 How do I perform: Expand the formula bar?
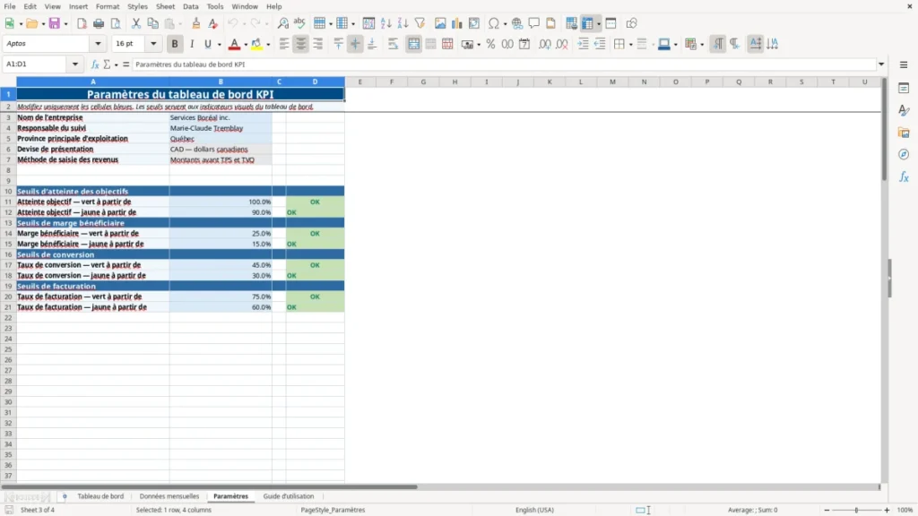tap(881, 64)
